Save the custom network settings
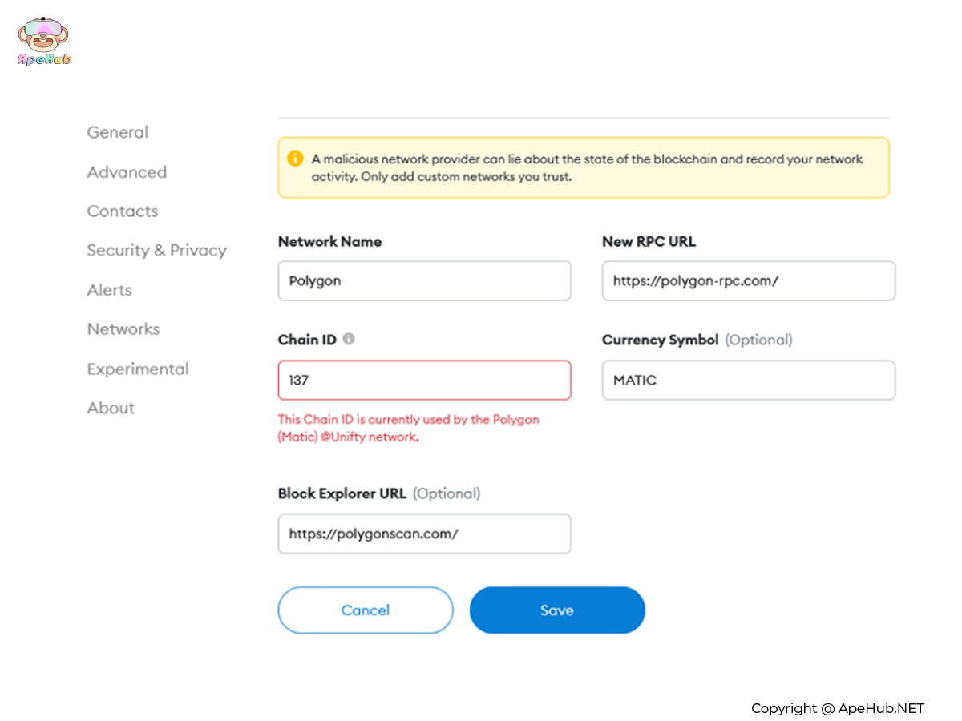 (x=557, y=610)
